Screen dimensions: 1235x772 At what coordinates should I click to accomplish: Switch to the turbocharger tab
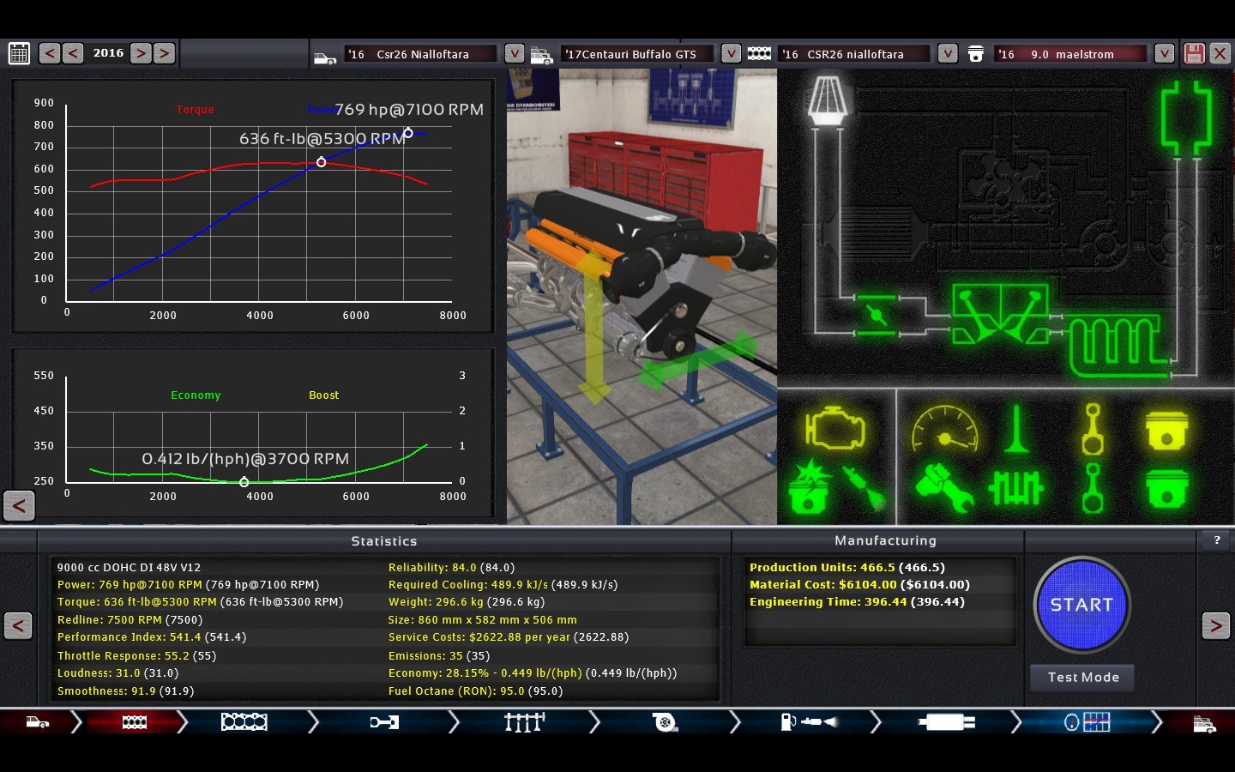pos(664,722)
